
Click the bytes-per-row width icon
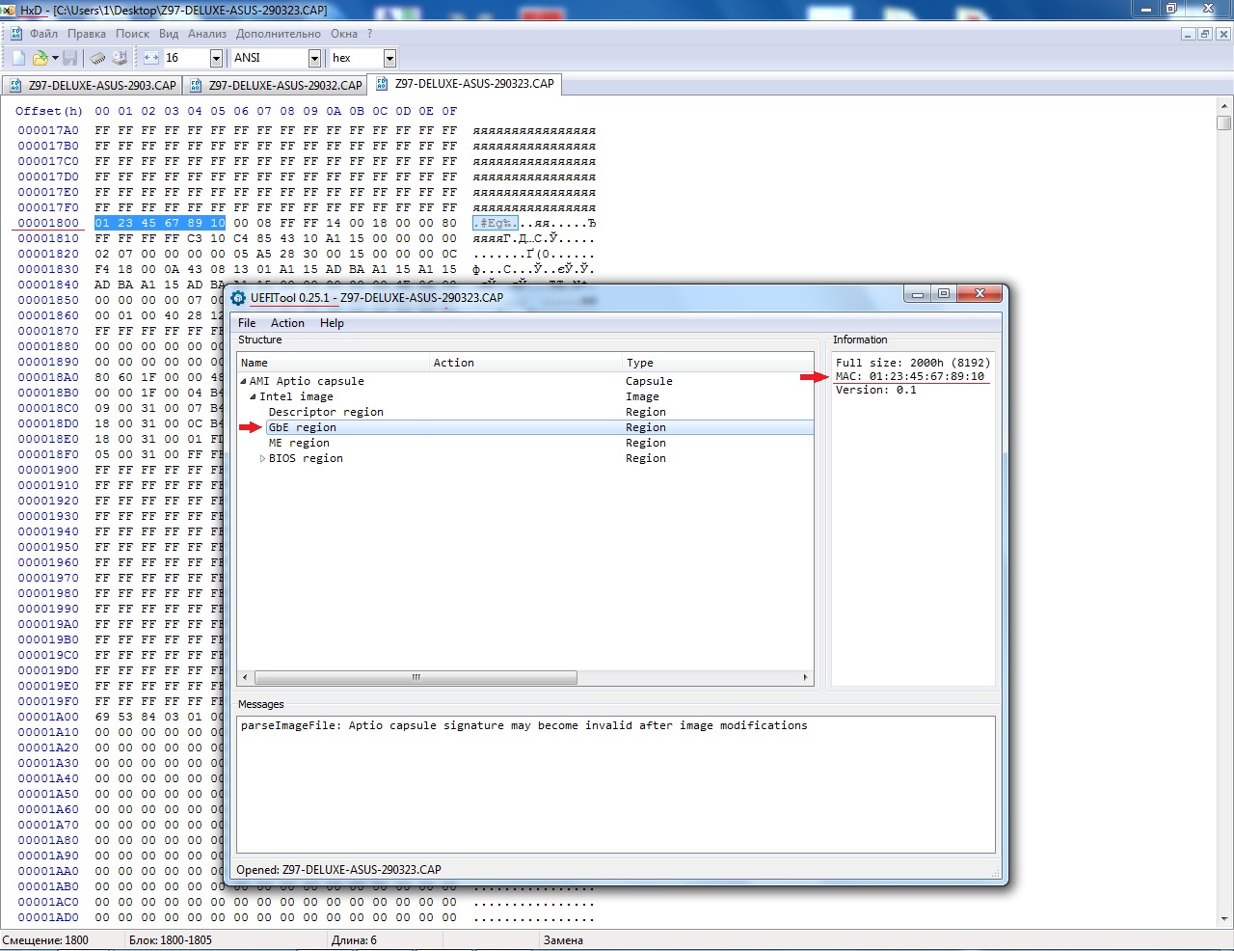point(151,58)
